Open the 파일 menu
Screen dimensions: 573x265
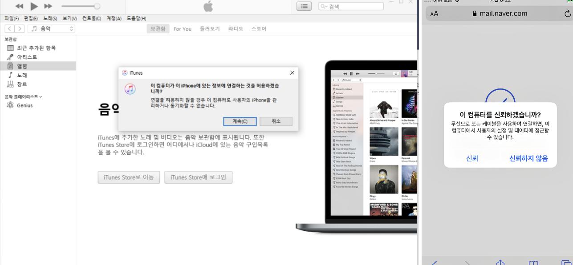12,18
